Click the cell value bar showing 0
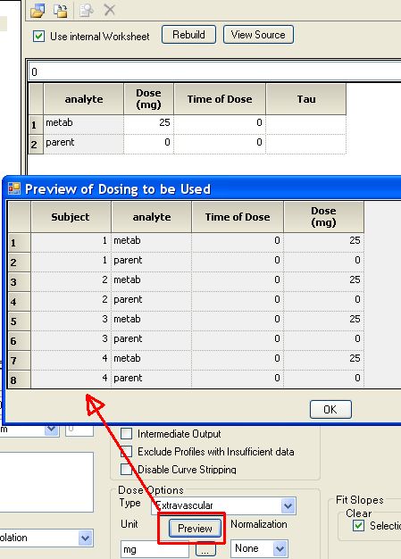The height and width of the screenshot is (559, 401). 214,72
